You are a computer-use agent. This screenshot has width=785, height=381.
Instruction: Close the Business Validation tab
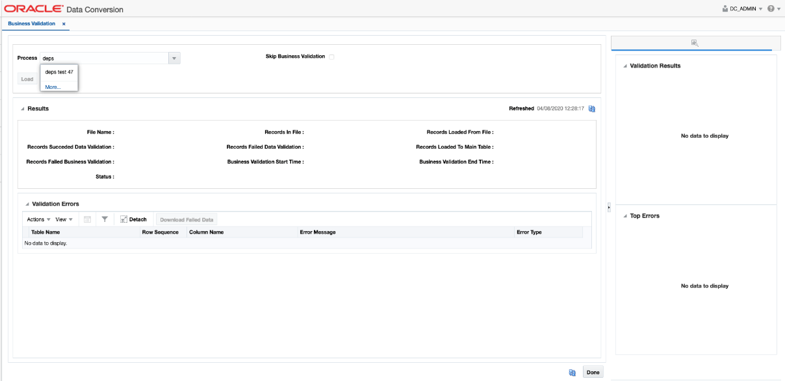[x=64, y=24]
